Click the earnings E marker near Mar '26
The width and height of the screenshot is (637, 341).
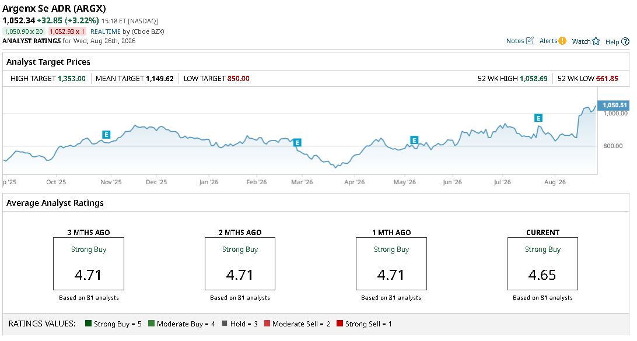[x=297, y=142]
